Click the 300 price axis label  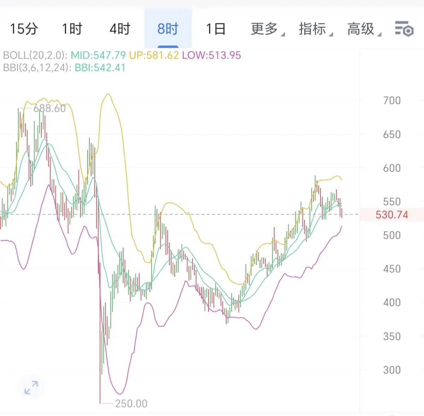(x=392, y=370)
